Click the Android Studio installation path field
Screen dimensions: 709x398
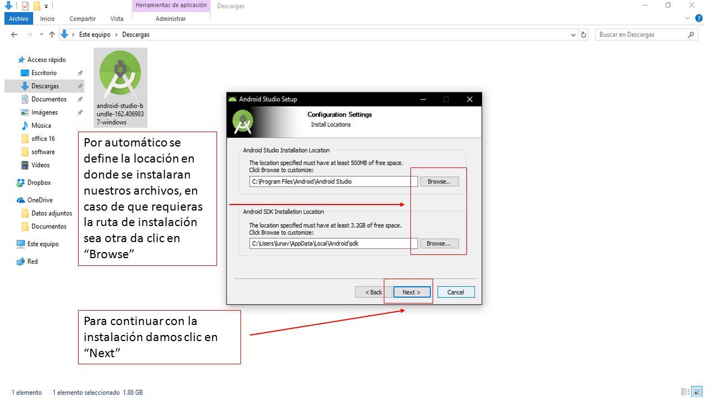coord(333,181)
